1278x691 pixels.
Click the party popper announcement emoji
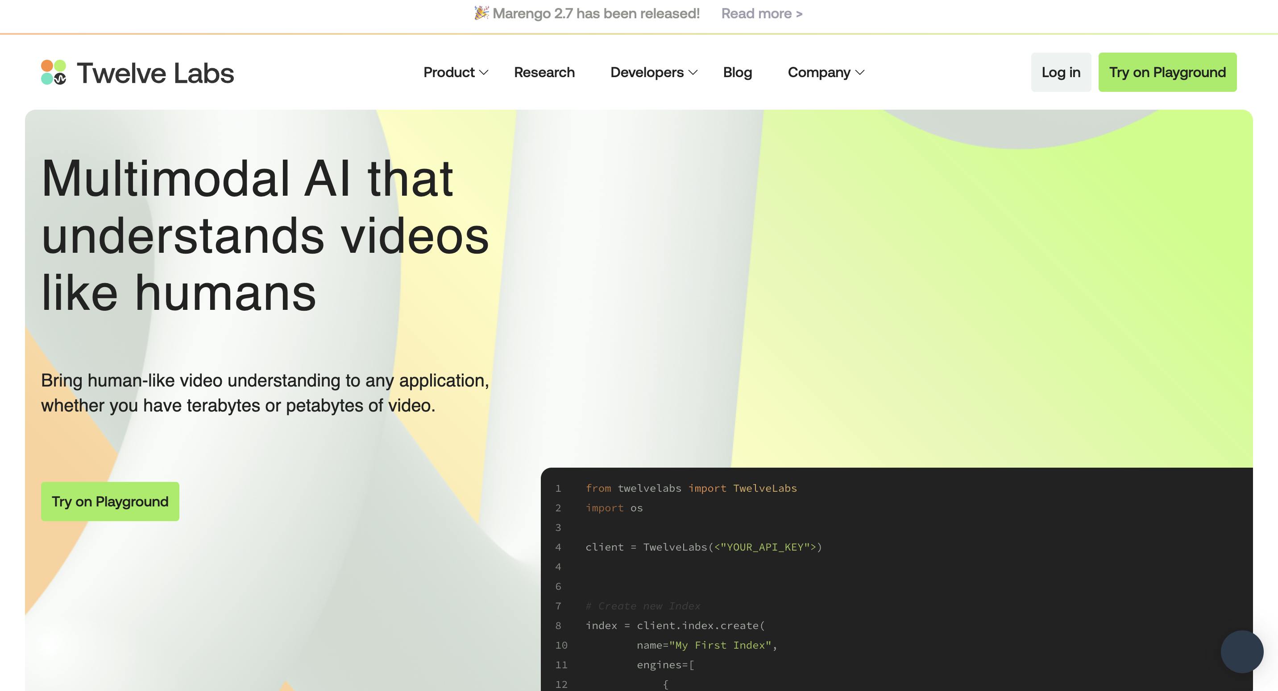pyautogui.click(x=481, y=13)
